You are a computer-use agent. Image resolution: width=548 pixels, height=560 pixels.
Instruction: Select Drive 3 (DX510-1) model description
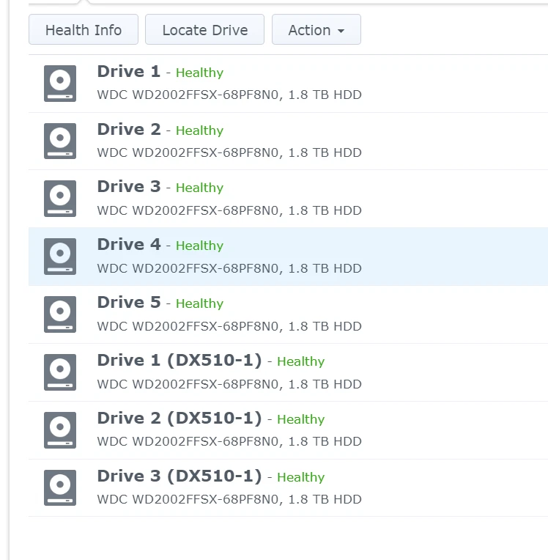coord(229,499)
